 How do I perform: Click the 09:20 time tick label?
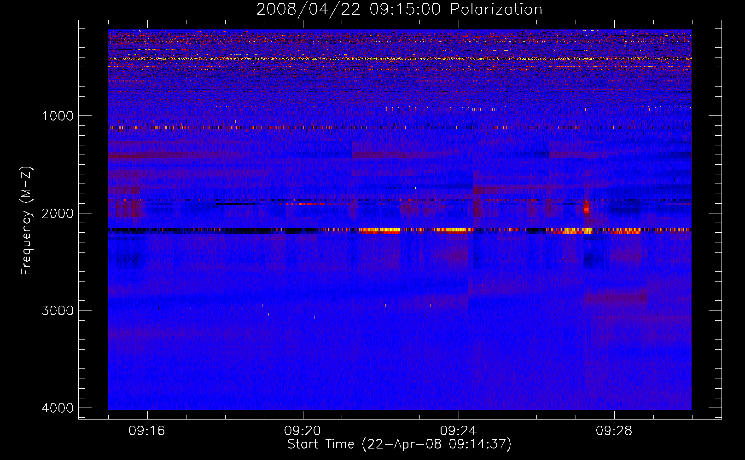point(303,431)
